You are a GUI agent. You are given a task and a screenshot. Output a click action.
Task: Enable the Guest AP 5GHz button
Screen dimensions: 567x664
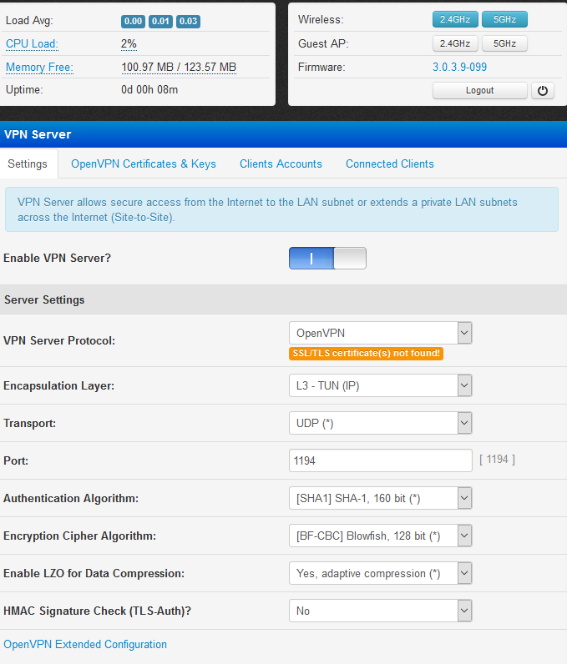click(x=504, y=43)
